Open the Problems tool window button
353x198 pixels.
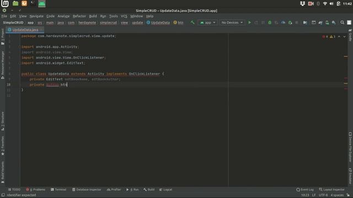[x=35, y=190]
